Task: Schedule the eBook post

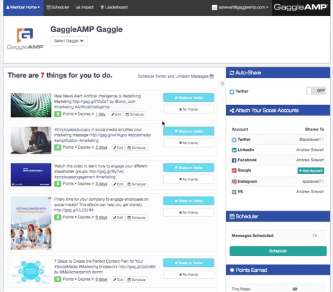Action: [137, 218]
